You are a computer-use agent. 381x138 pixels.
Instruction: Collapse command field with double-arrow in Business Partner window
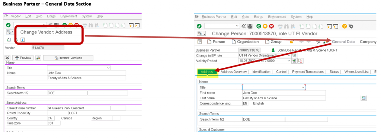[x=243, y=26]
